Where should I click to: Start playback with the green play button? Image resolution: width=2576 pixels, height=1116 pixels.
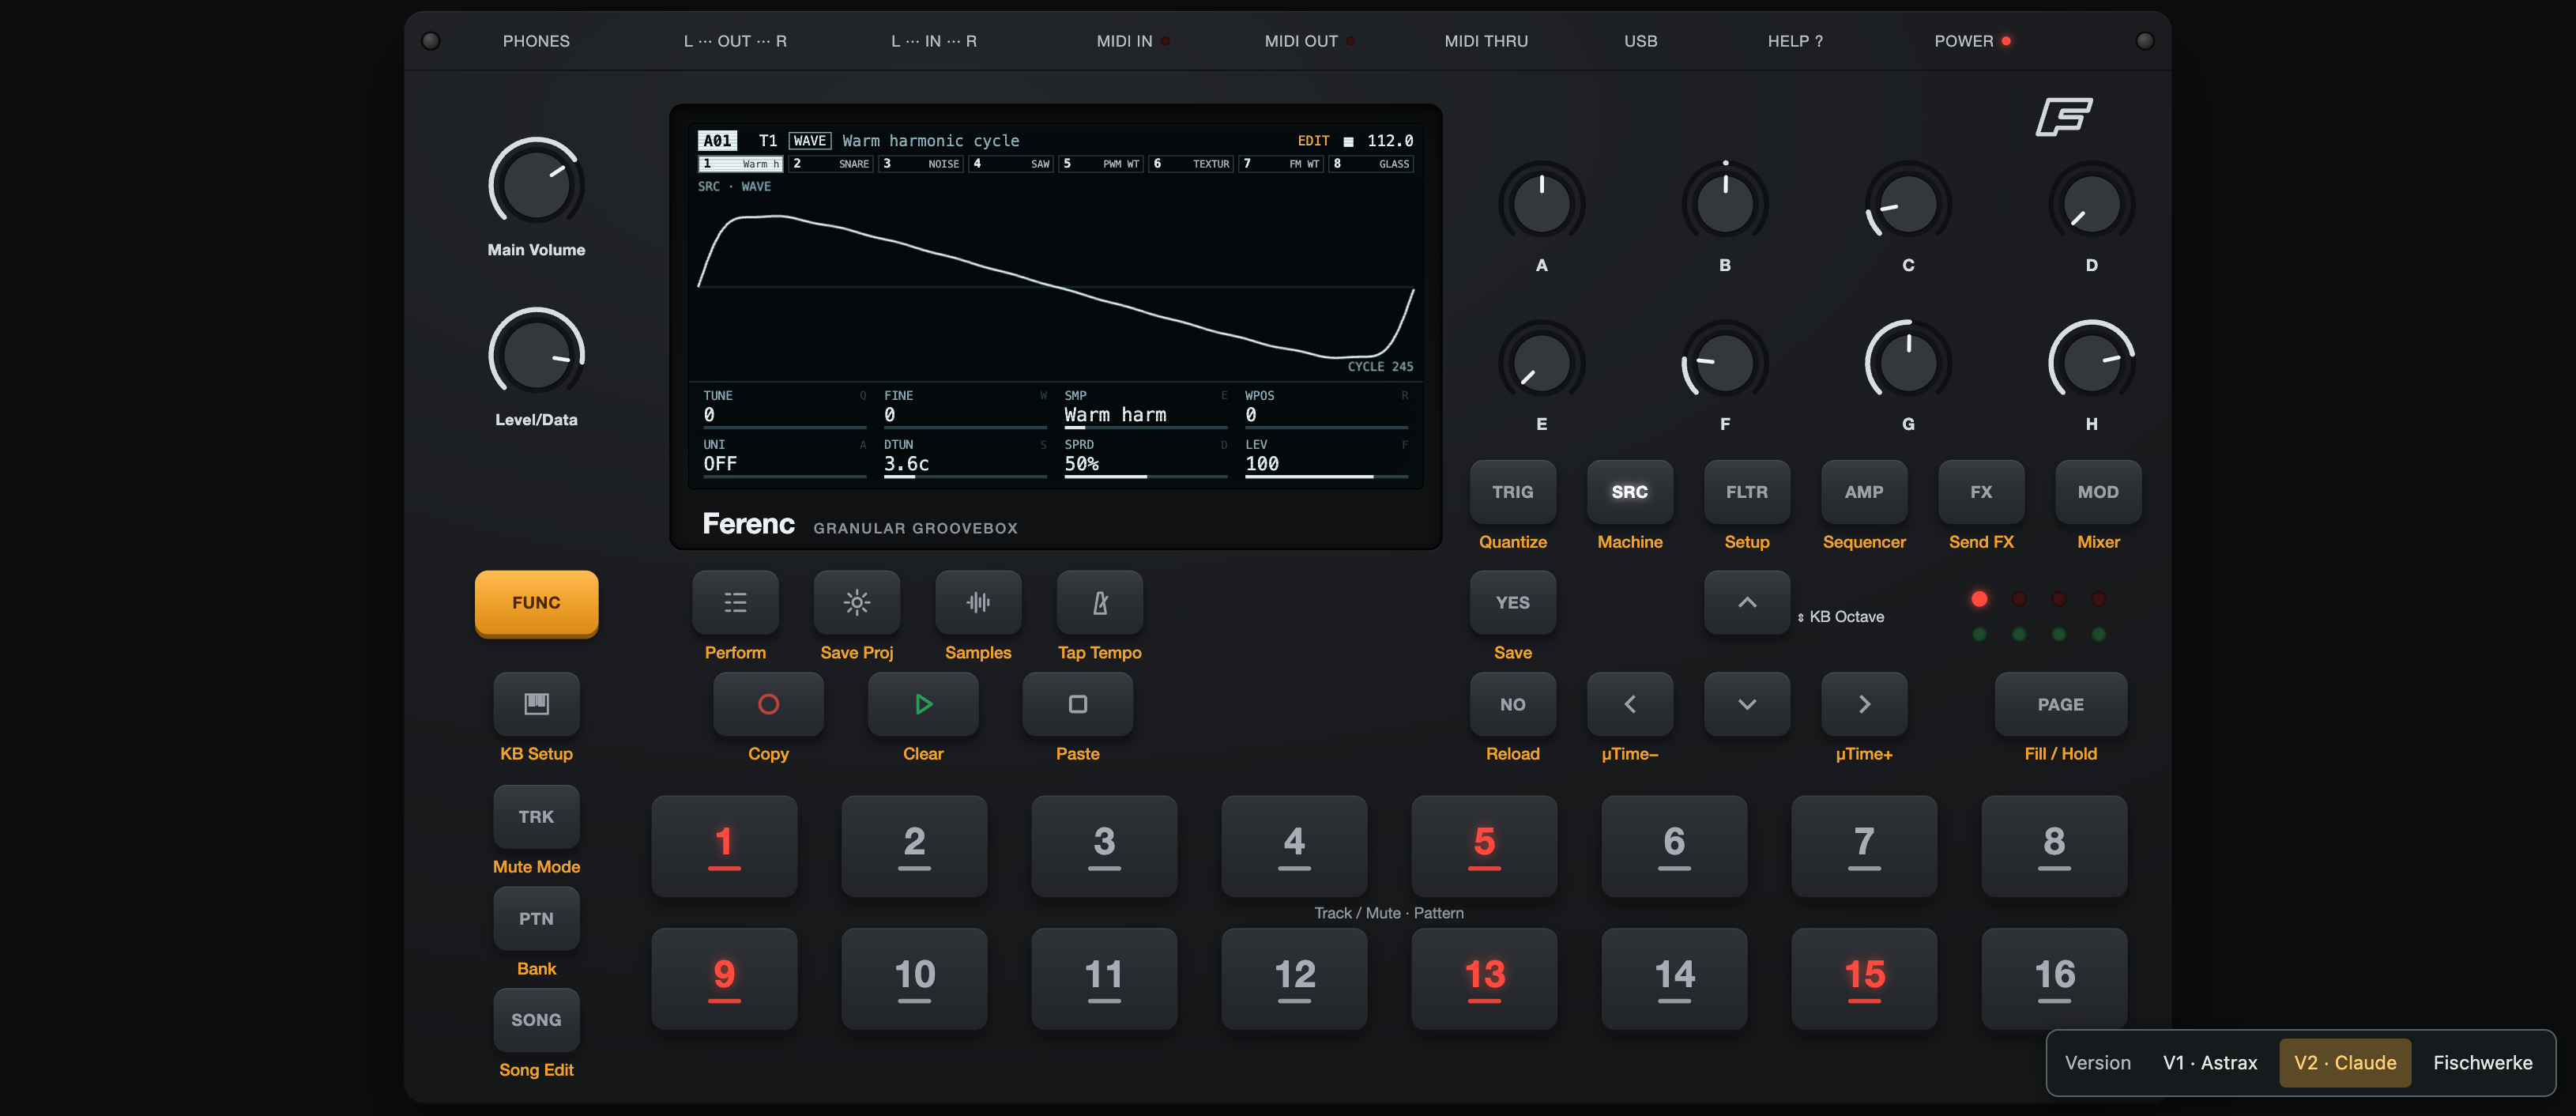[923, 704]
